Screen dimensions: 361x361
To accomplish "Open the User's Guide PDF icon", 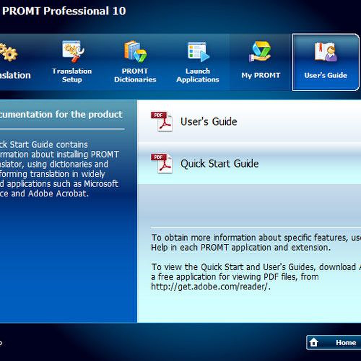I will pos(162,121).
